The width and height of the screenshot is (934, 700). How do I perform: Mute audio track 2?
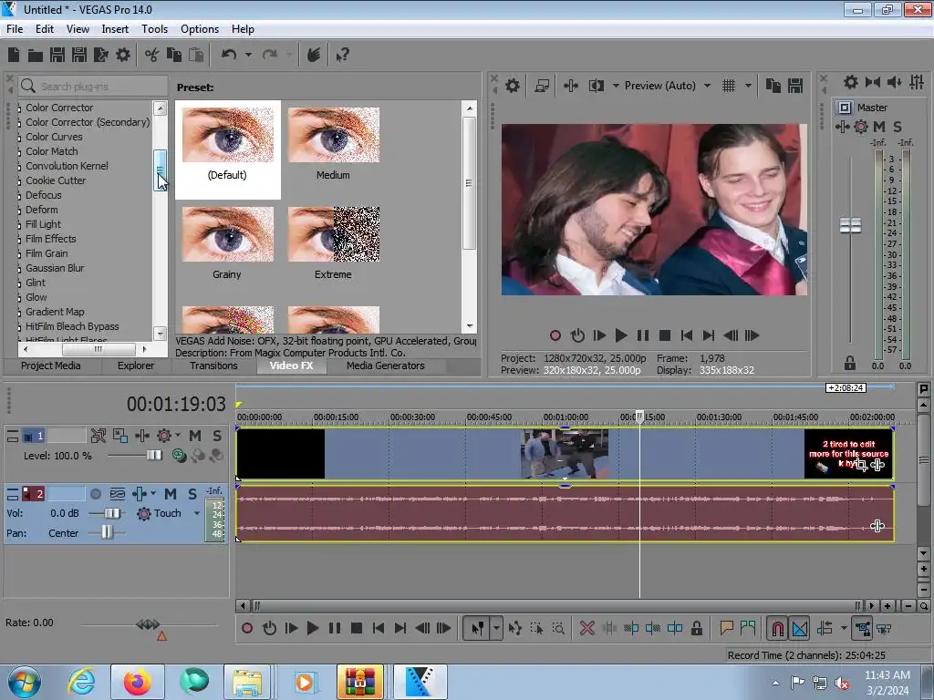coord(171,493)
